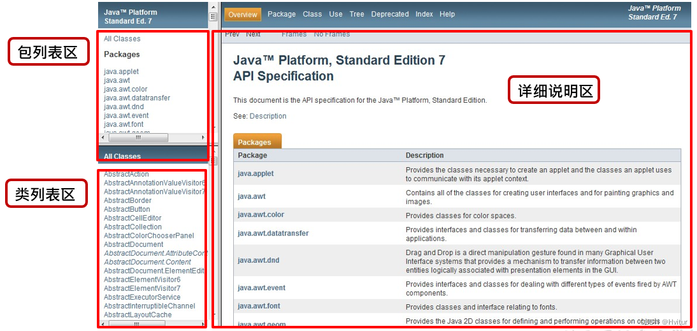Follow the See: Description link
This screenshot has height=331, width=697.
point(268,116)
